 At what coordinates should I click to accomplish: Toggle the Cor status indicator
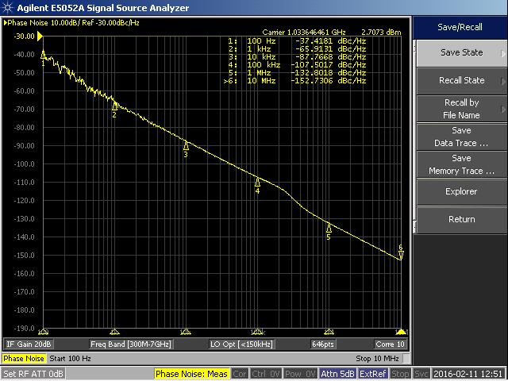coord(240,374)
